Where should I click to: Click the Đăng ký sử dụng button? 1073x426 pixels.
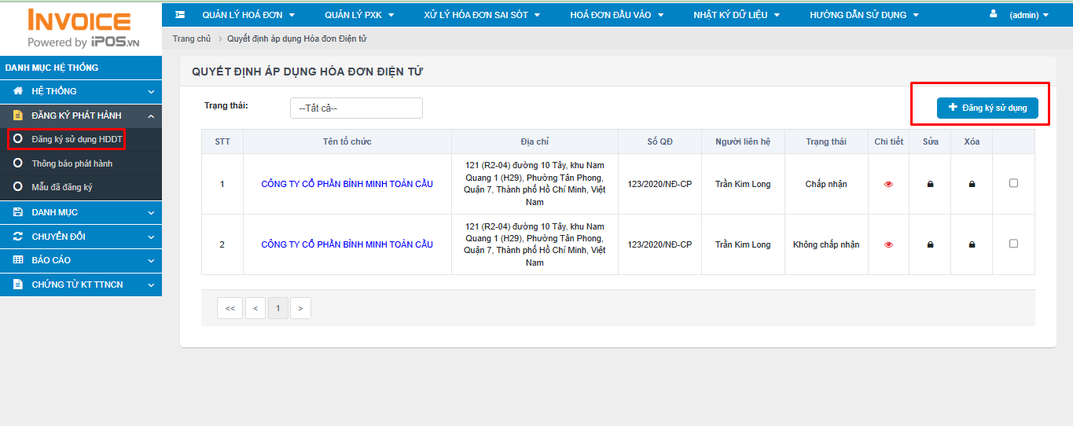[x=987, y=108]
